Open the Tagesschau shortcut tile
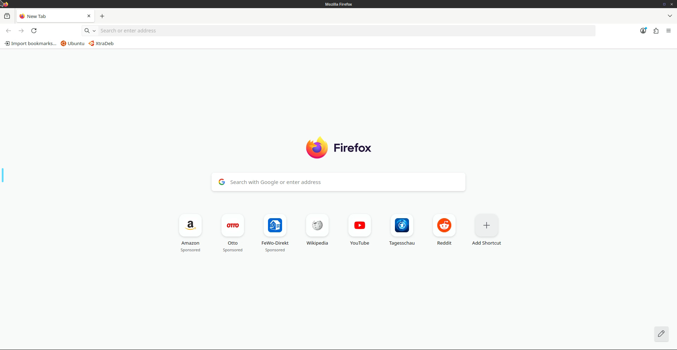This screenshot has height=350, width=677. point(402,226)
